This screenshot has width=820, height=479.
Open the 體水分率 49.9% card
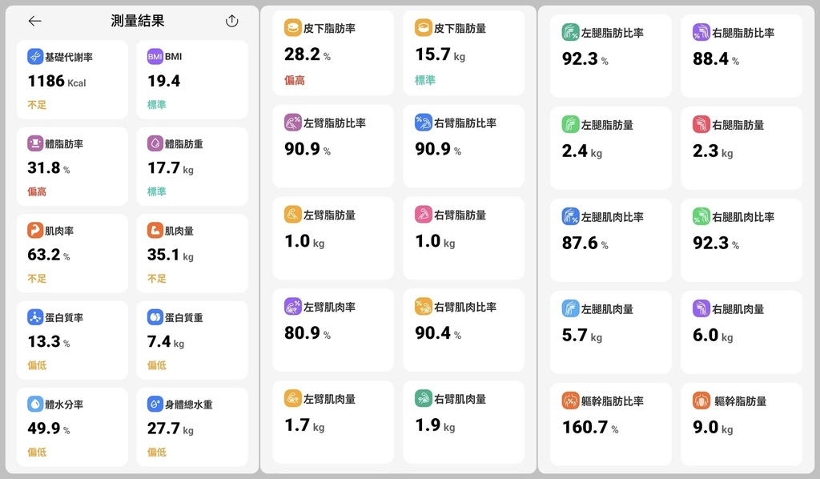click(72, 427)
